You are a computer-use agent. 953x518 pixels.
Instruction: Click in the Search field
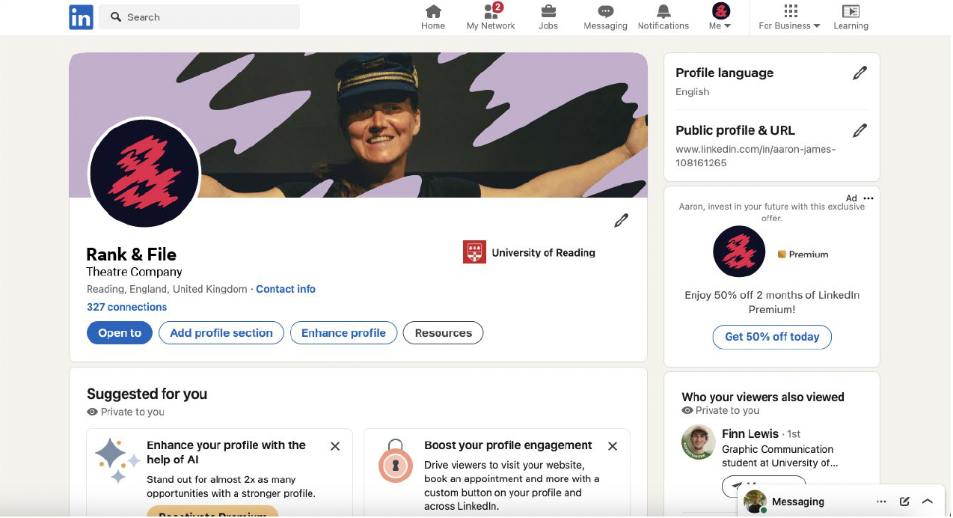200,16
